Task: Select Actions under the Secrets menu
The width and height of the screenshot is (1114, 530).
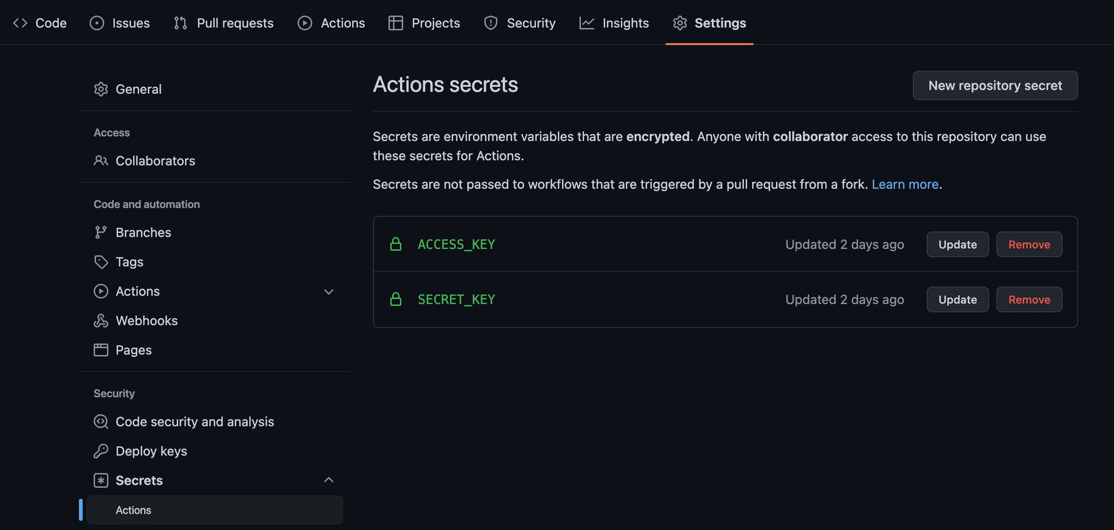Action: click(x=133, y=509)
